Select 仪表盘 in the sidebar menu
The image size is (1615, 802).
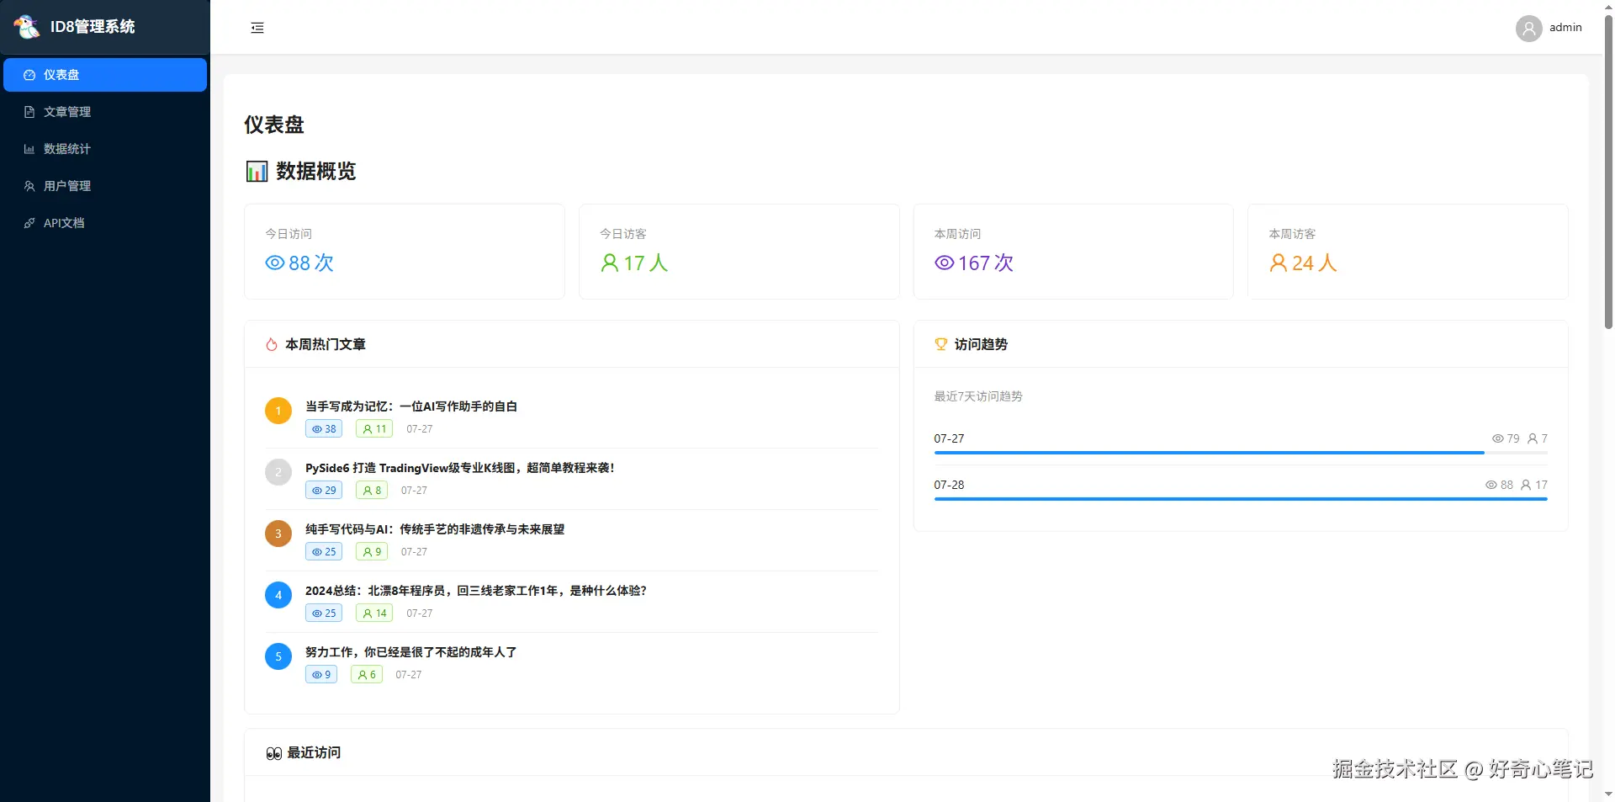click(x=105, y=75)
